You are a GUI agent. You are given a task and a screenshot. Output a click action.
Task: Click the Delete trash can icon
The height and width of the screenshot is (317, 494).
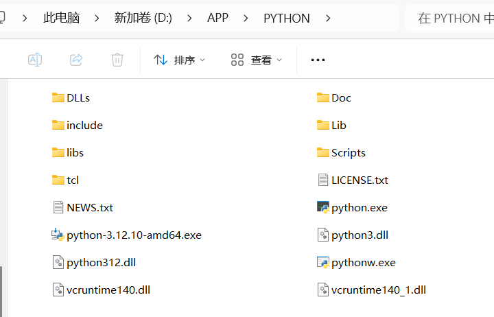(117, 60)
